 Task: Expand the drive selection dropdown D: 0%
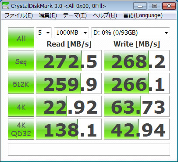pos(131,32)
